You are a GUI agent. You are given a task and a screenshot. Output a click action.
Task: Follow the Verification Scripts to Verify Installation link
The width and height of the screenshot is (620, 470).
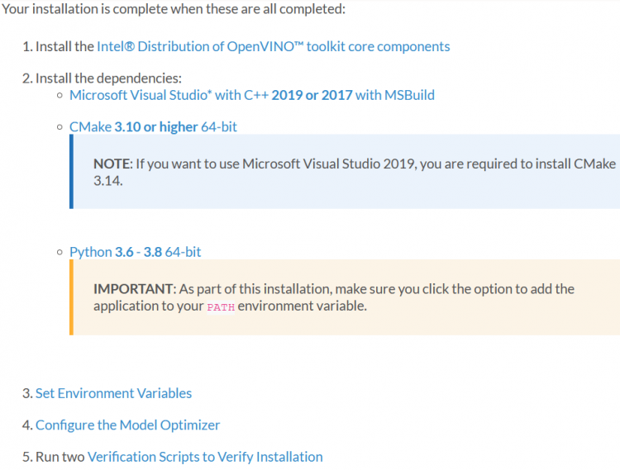[x=205, y=457]
